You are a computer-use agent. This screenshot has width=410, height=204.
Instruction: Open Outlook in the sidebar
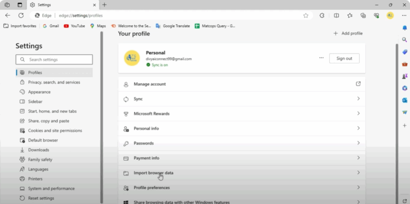(405, 100)
